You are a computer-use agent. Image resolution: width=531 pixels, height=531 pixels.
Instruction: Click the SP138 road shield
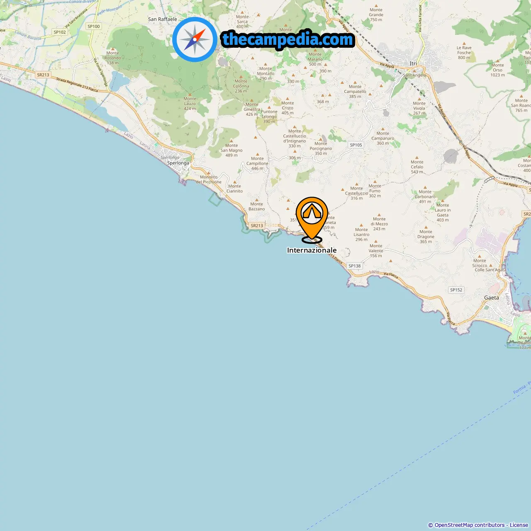(355, 266)
